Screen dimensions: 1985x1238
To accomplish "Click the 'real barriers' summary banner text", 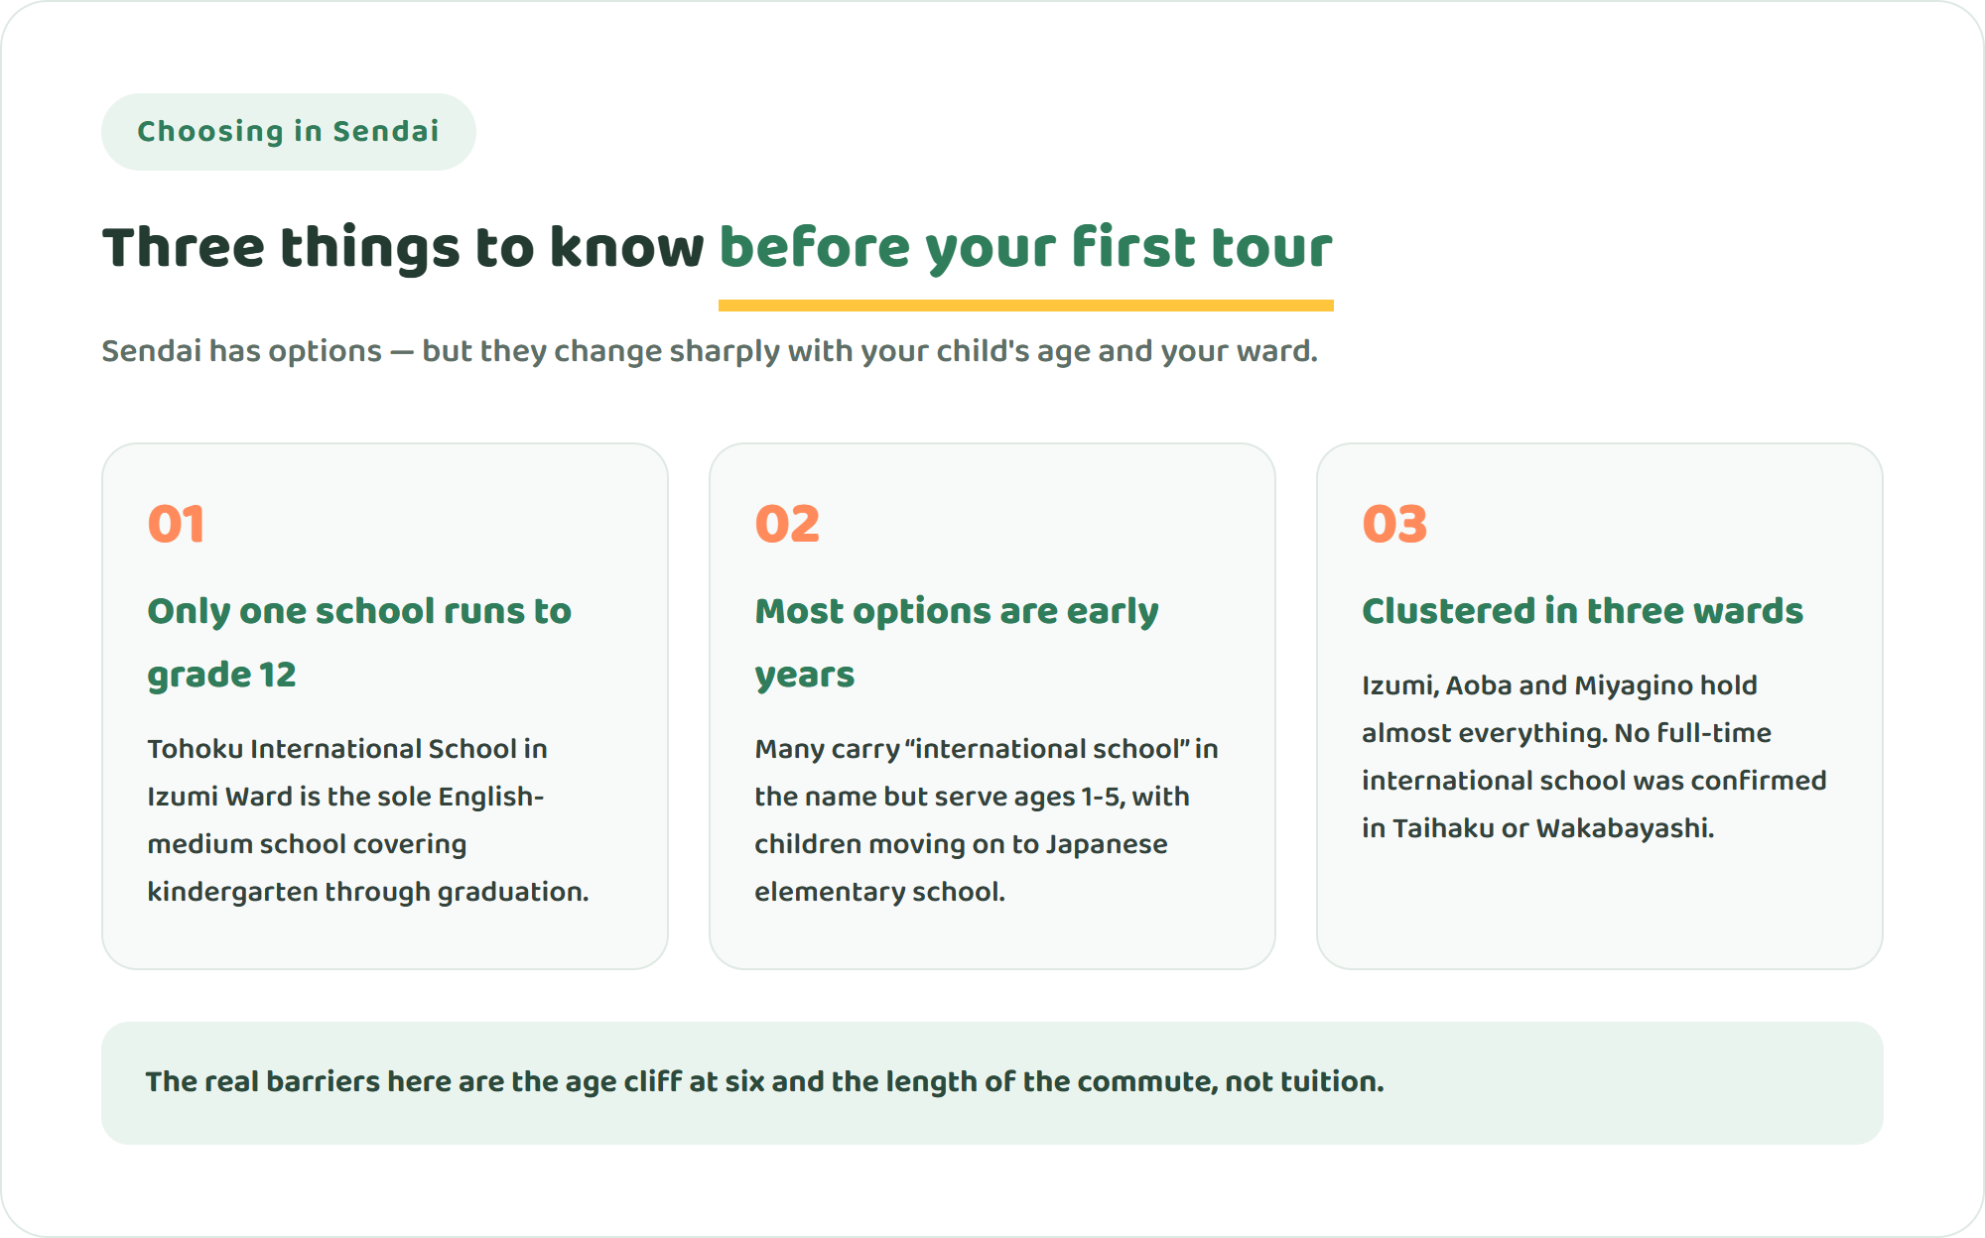I will pos(764,1082).
